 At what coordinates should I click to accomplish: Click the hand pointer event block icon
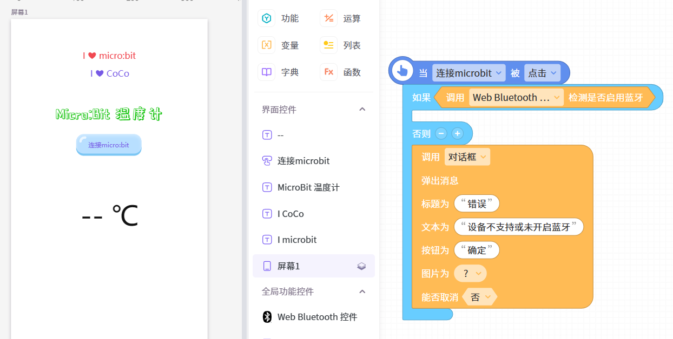[x=402, y=70]
